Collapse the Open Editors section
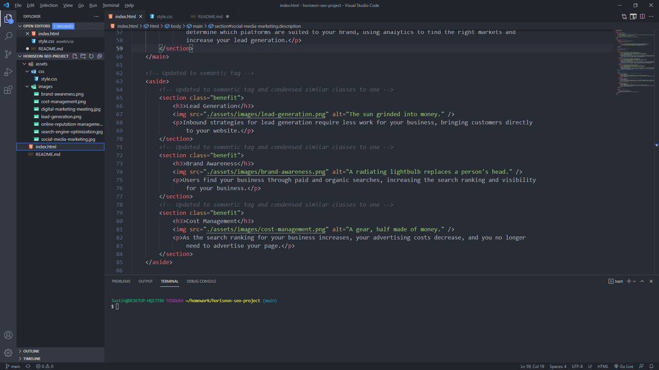 click(x=20, y=26)
